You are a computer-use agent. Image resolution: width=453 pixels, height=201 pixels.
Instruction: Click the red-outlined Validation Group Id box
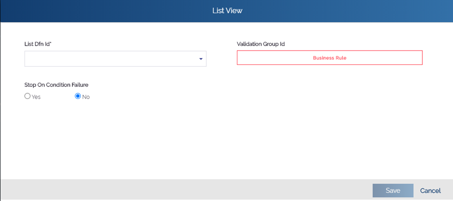329,58
